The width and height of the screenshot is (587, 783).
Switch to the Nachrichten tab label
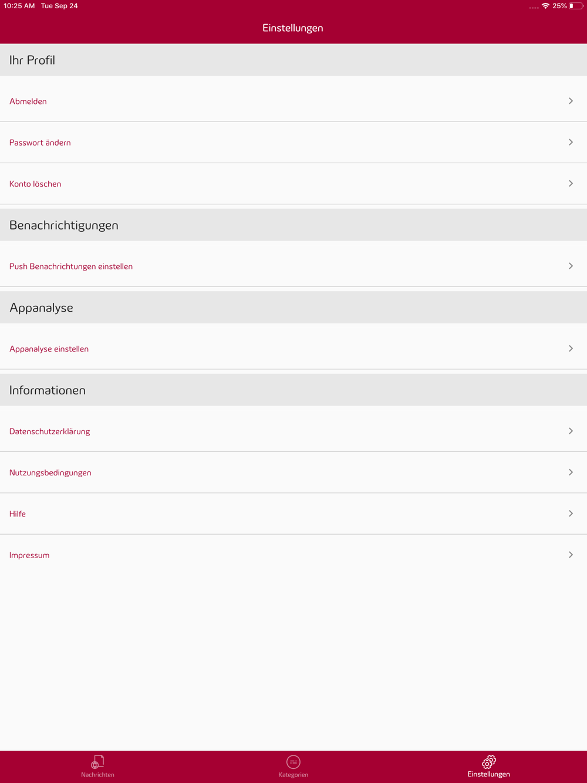click(x=97, y=775)
